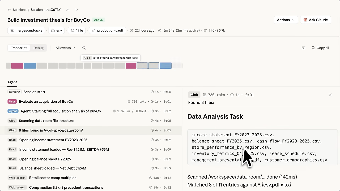Select the last blue timeline block
The height and width of the screenshot is (191, 340).
[x=165, y=66]
